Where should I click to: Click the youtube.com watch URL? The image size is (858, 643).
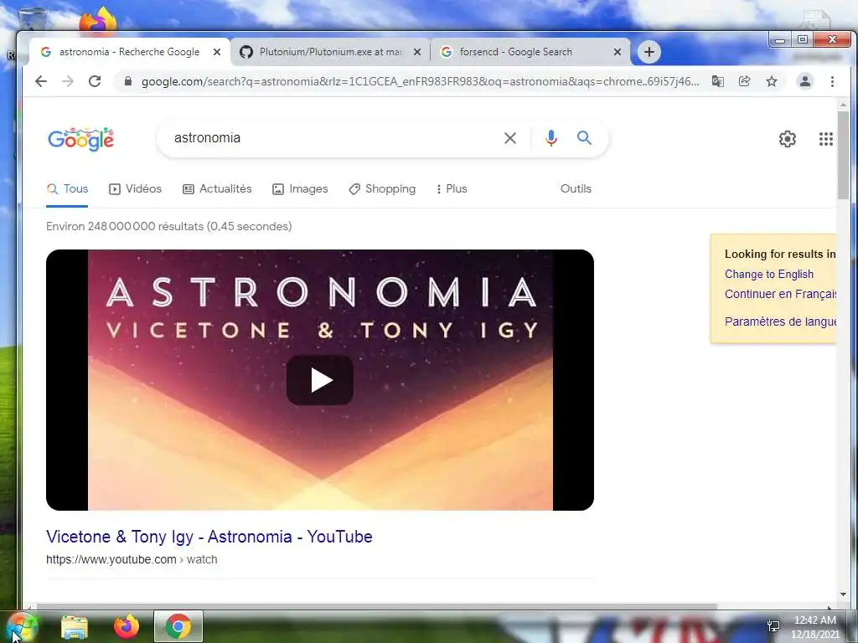(x=132, y=559)
